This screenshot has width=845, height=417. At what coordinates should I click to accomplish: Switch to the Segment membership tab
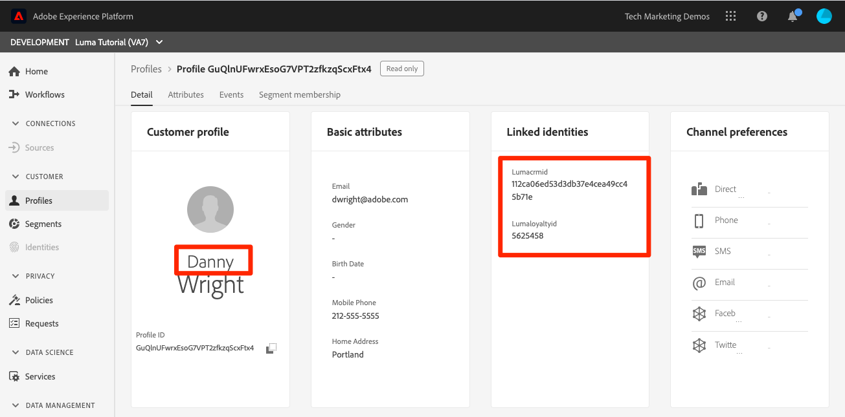[x=300, y=94]
